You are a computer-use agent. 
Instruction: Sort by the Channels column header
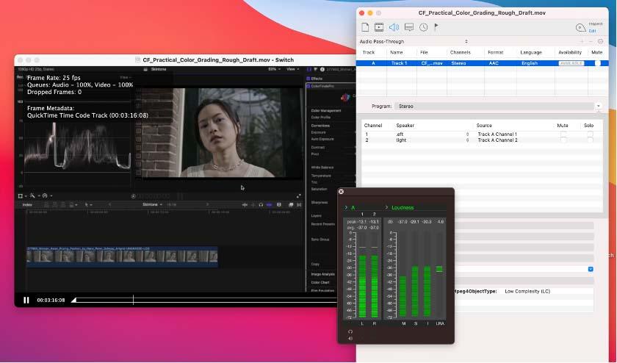coord(460,52)
